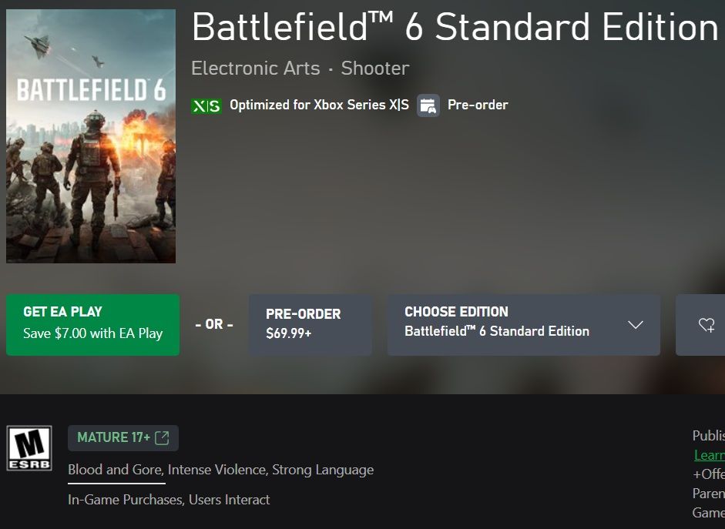Click the Pre-order label text

478,105
